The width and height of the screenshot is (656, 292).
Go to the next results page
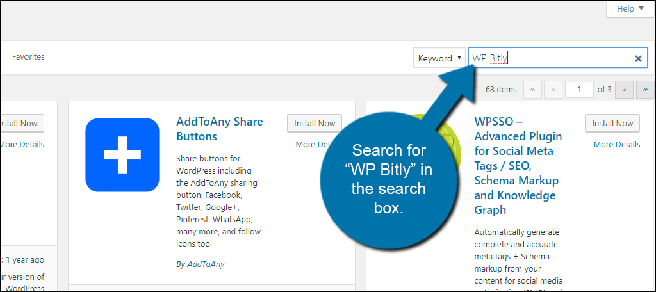click(x=625, y=90)
